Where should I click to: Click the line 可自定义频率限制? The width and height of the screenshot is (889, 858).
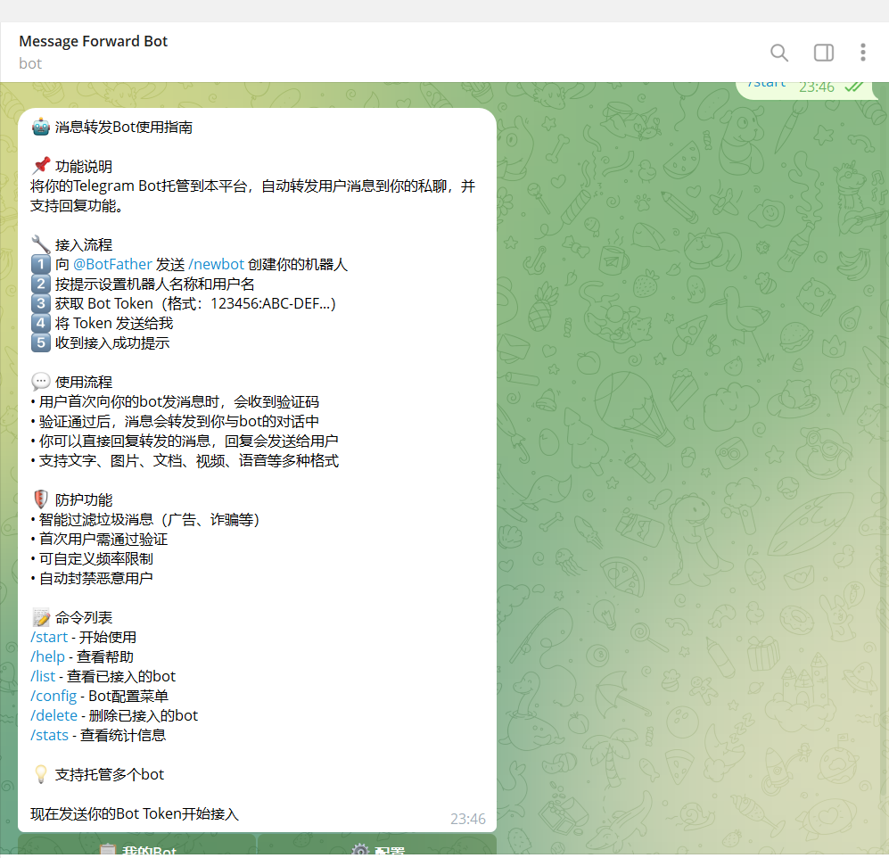95,558
